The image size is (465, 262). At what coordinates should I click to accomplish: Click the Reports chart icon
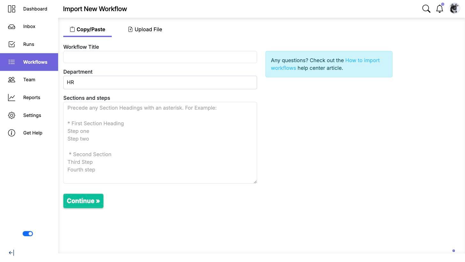[x=11, y=98]
